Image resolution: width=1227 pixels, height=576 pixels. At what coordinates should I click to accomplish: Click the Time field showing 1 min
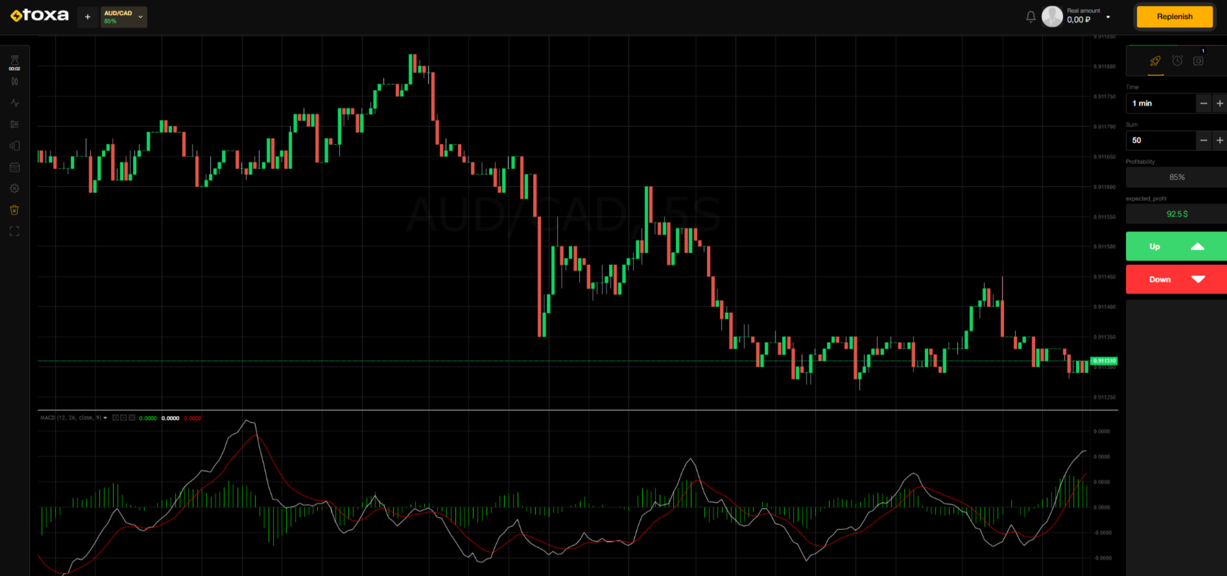(x=1161, y=103)
